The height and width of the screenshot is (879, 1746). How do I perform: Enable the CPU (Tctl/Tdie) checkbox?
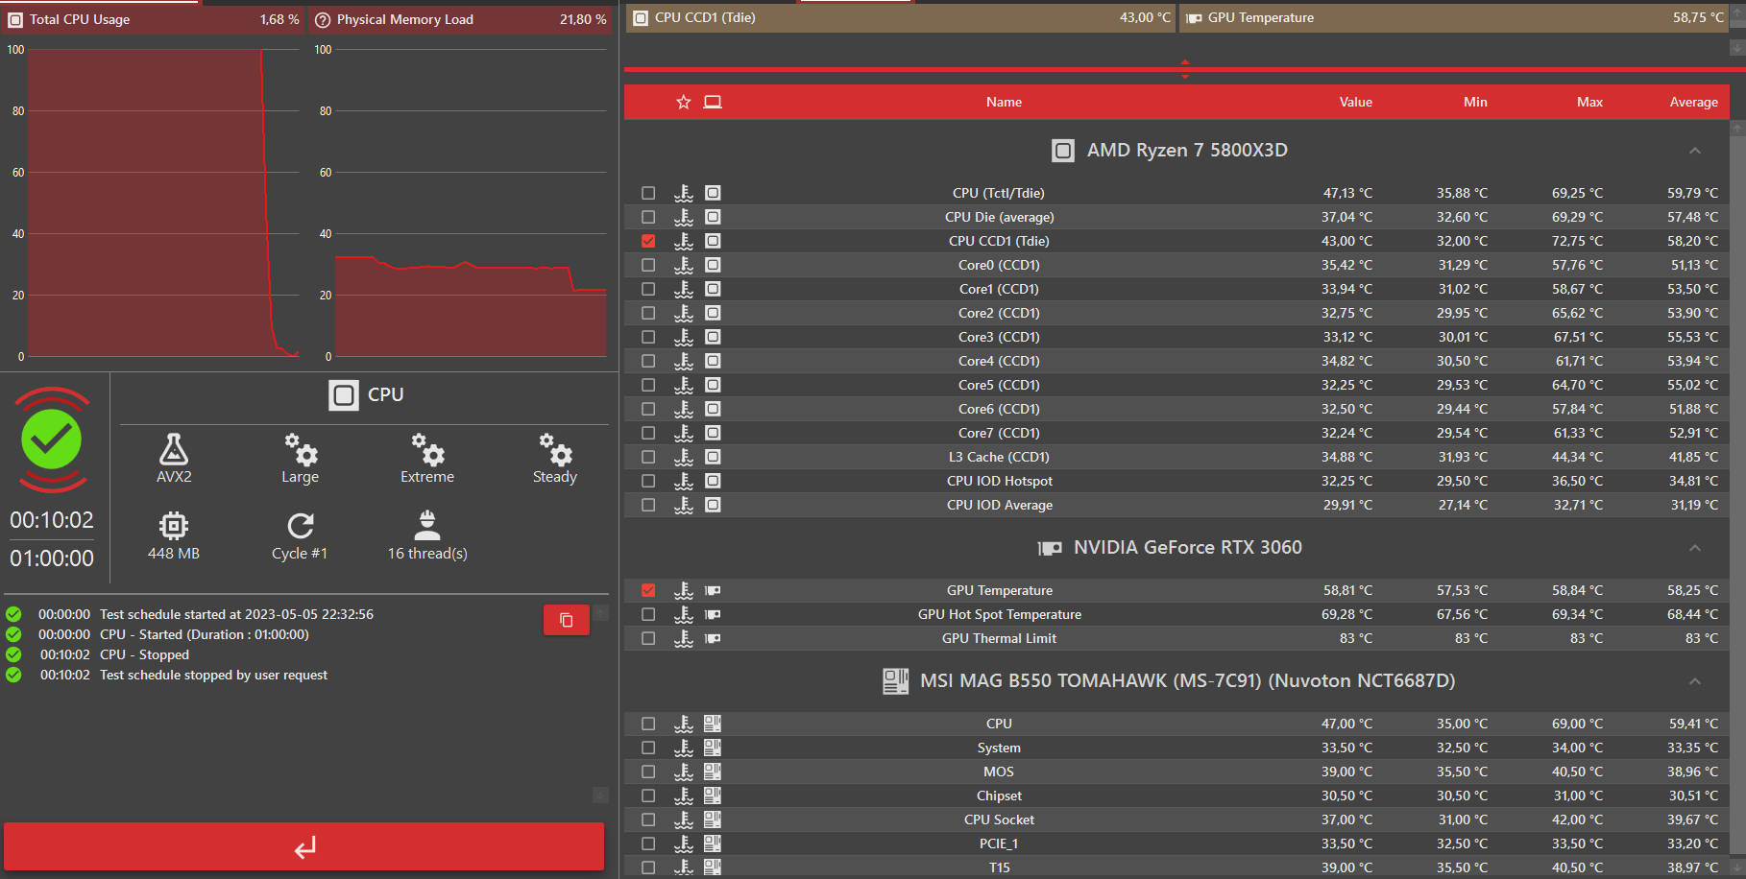648,193
